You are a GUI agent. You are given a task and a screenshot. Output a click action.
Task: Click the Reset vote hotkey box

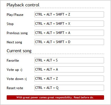(x=69, y=88)
